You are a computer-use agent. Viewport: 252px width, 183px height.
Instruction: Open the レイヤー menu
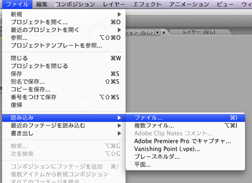coord(114,5)
